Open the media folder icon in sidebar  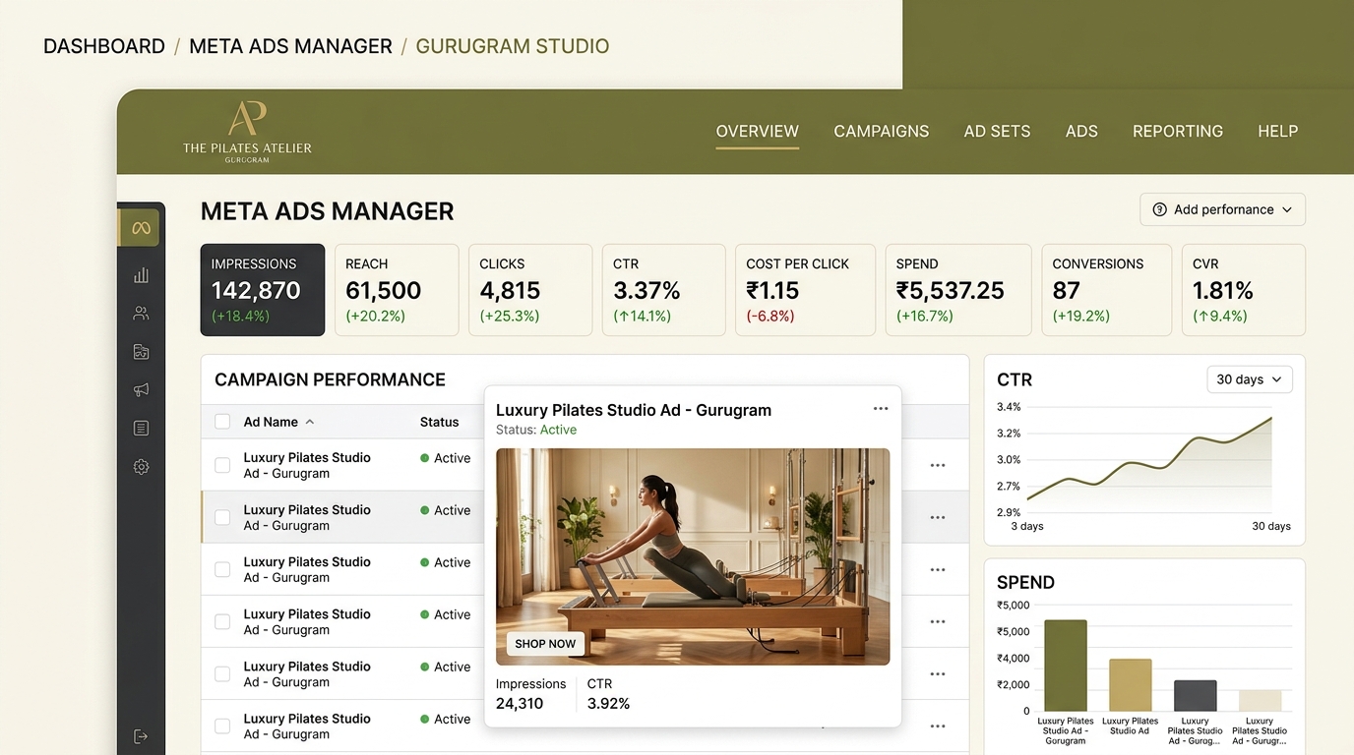point(141,352)
